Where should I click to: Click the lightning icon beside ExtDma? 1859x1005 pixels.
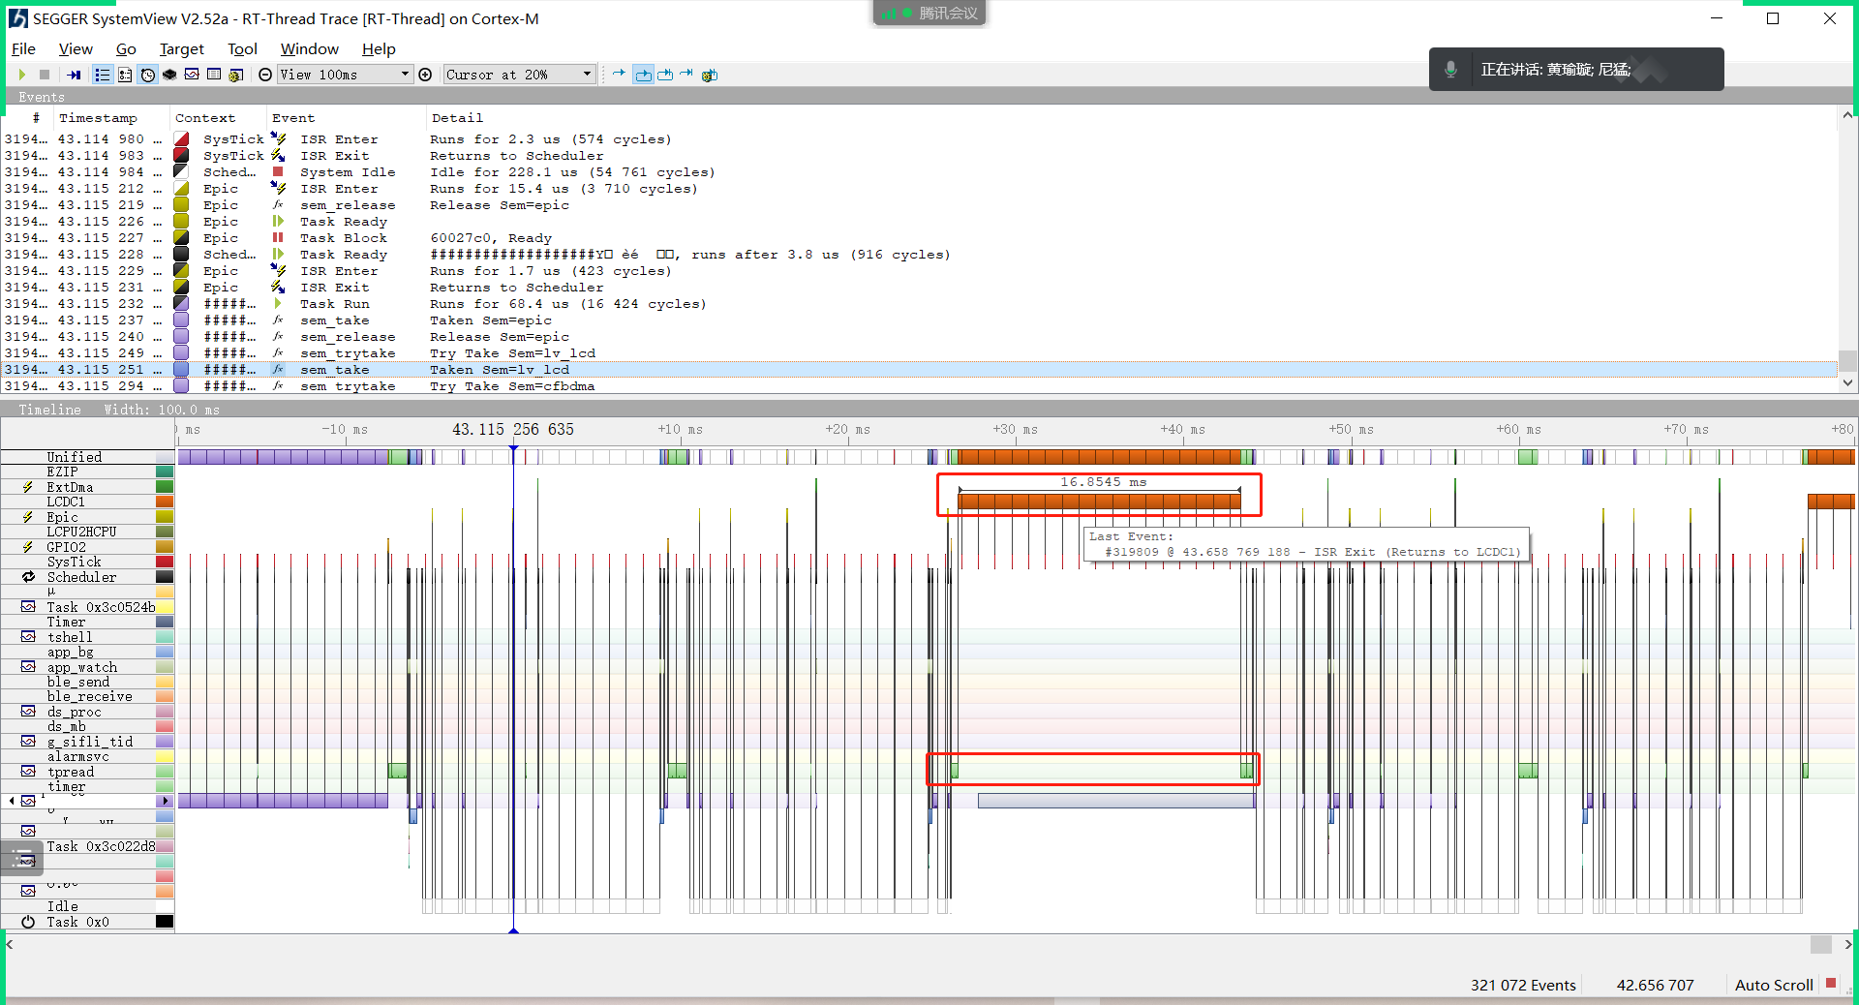(28, 487)
